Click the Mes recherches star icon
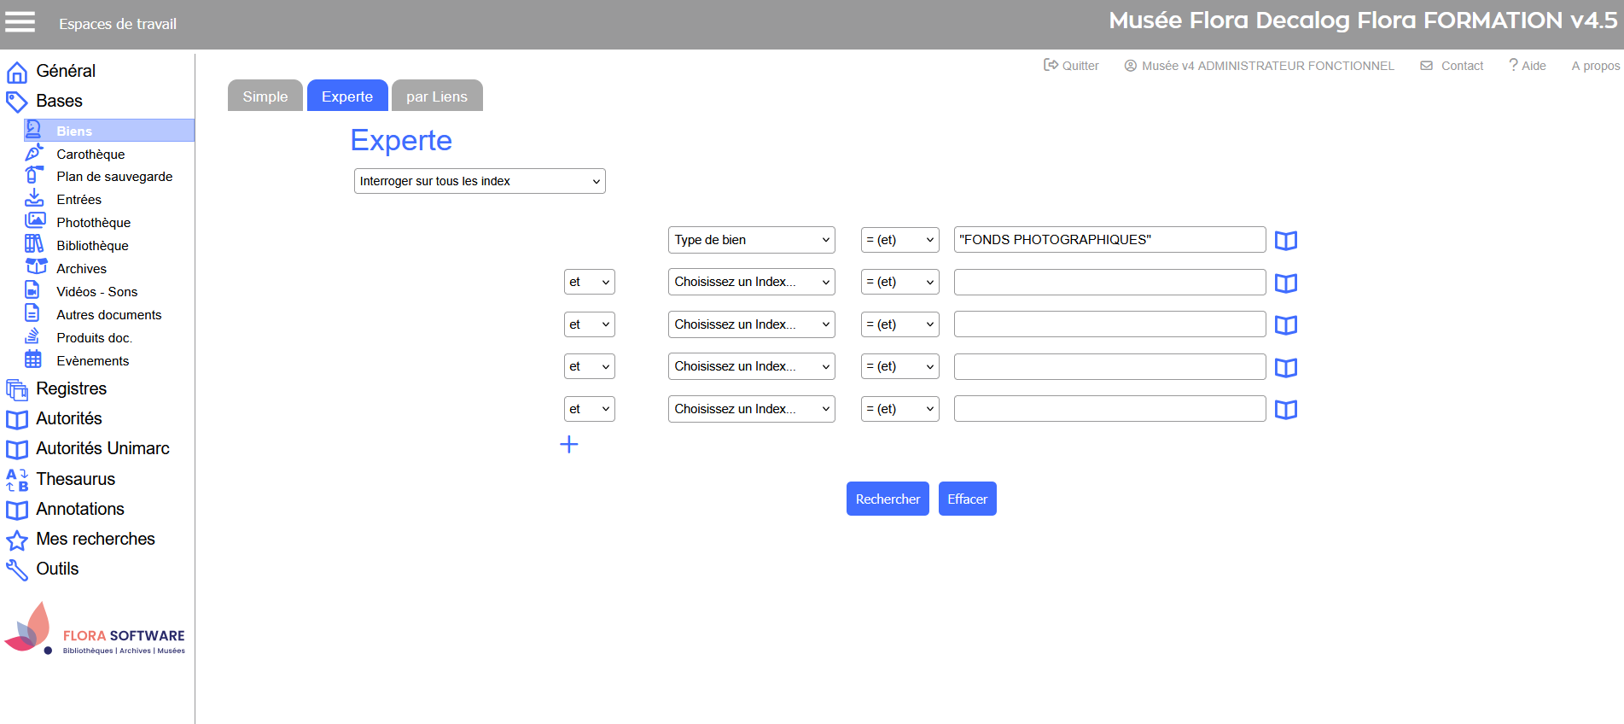Image resolution: width=1624 pixels, height=724 pixels. pyautogui.click(x=17, y=540)
